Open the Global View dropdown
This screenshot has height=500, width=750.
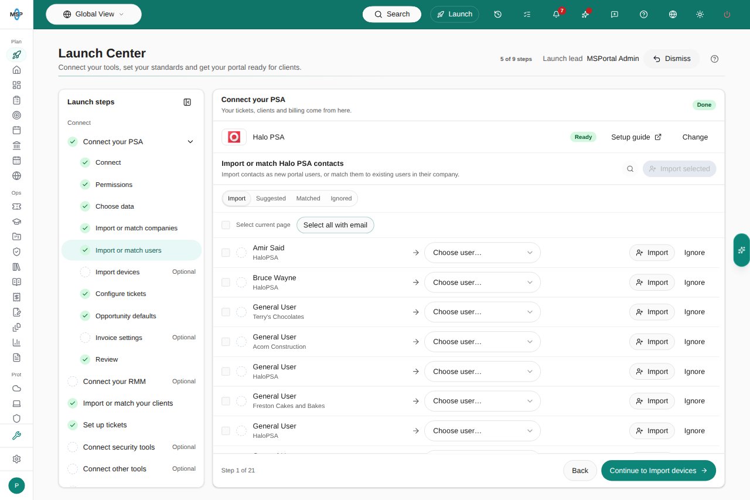[94, 14]
